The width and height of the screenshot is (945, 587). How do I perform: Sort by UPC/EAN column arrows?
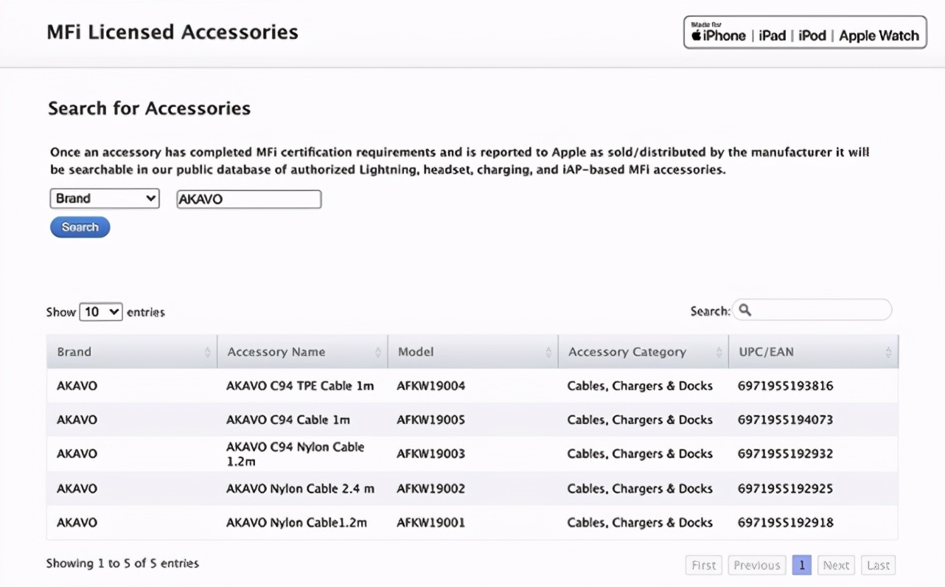pos(888,352)
